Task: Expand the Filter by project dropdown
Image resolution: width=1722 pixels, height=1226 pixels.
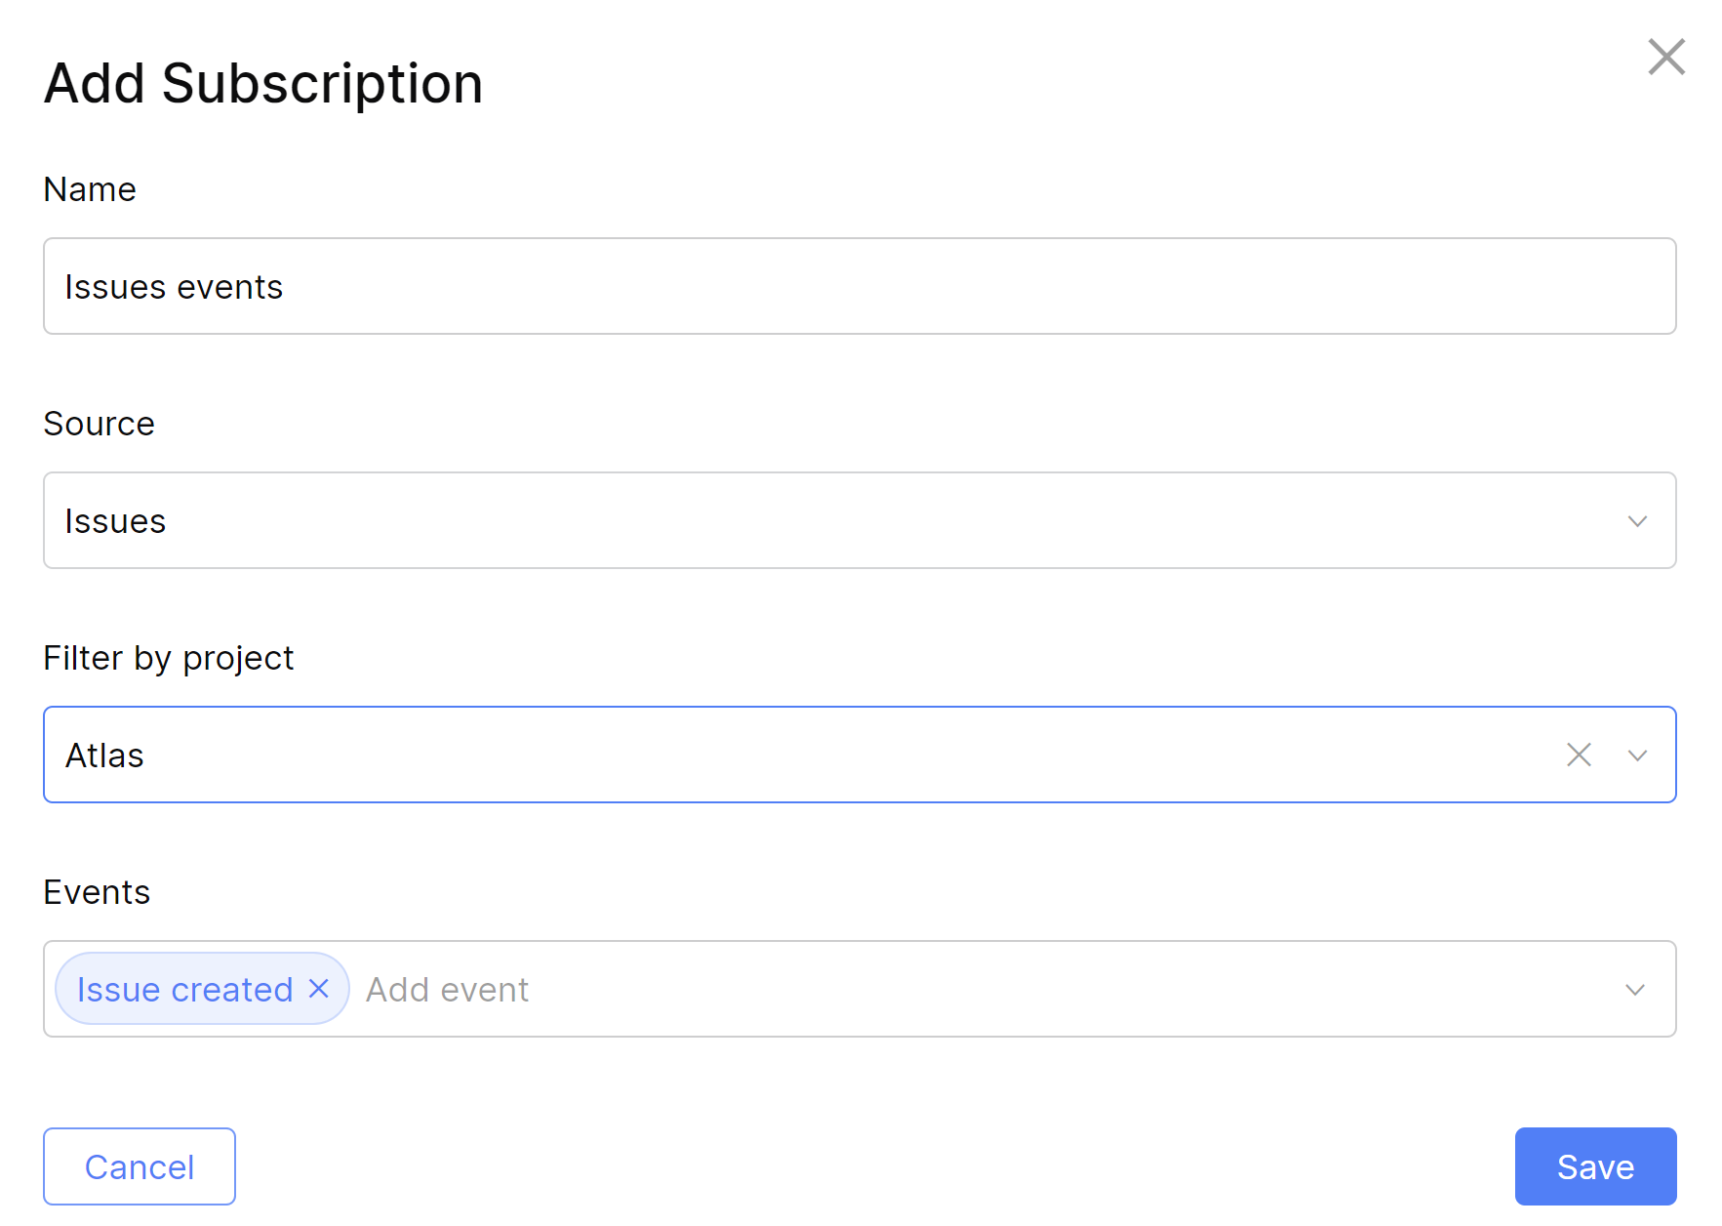Action: [x=1638, y=755]
